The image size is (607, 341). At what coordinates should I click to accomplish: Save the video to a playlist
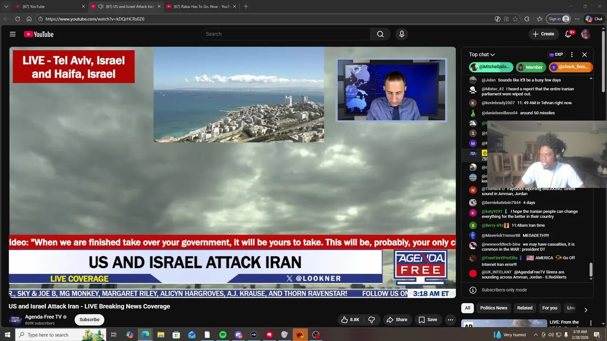tap(428, 320)
